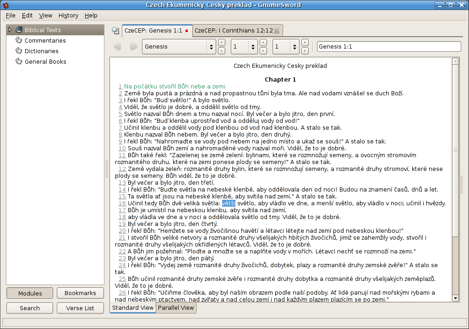
Task: Click the Chapter 1 heading
Action: pyautogui.click(x=280, y=80)
